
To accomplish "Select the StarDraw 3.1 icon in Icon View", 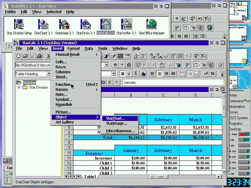I will tap(85, 27).
